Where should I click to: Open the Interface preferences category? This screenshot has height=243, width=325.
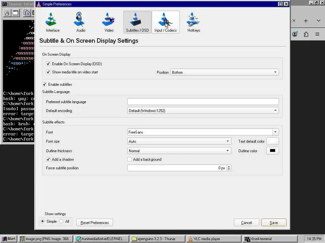coord(53,22)
